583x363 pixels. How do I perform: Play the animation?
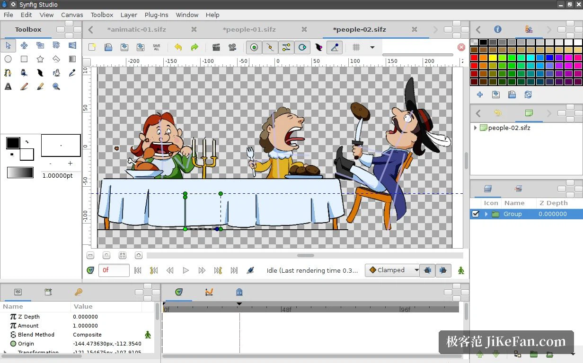coord(186,270)
